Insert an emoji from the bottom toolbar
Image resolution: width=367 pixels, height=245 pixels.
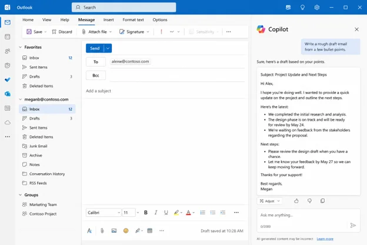point(126,231)
